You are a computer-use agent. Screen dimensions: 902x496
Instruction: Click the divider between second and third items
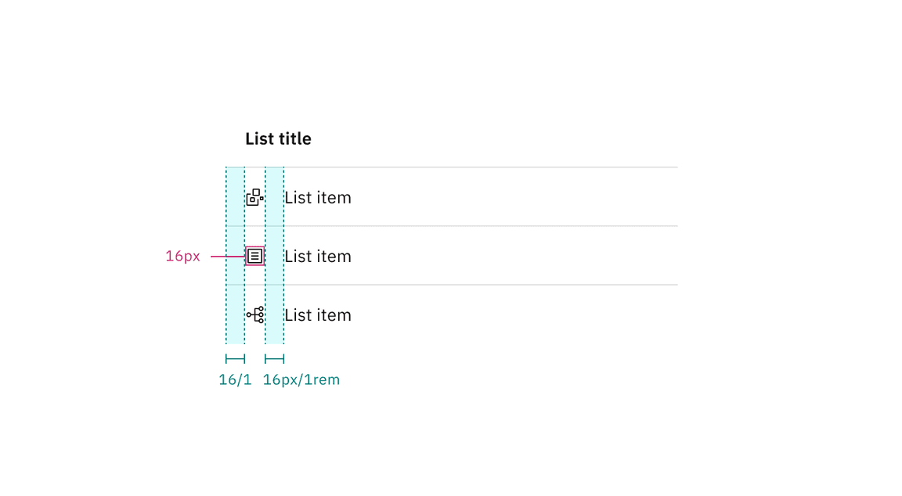point(470,285)
